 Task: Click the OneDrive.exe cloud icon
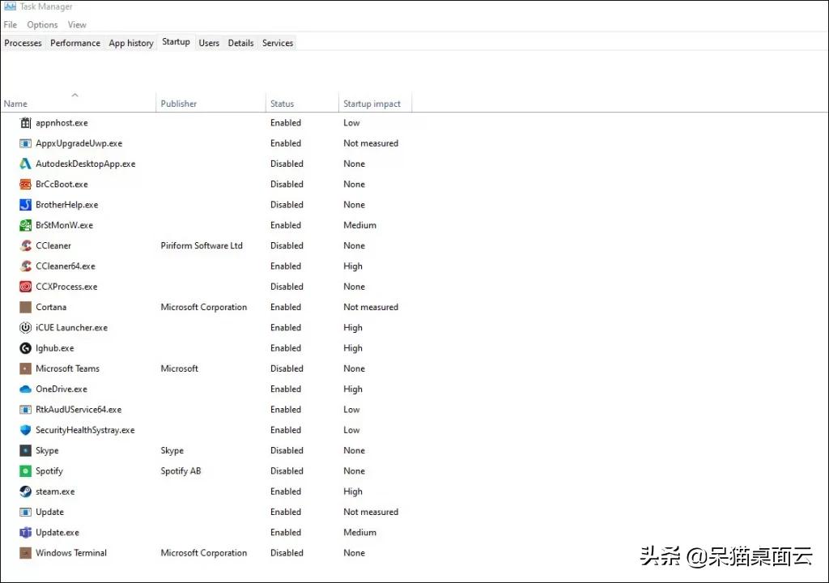point(25,389)
